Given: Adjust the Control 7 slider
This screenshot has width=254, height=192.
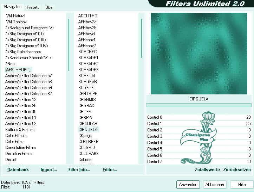Looking at the screenshot, I should tap(199, 162).
